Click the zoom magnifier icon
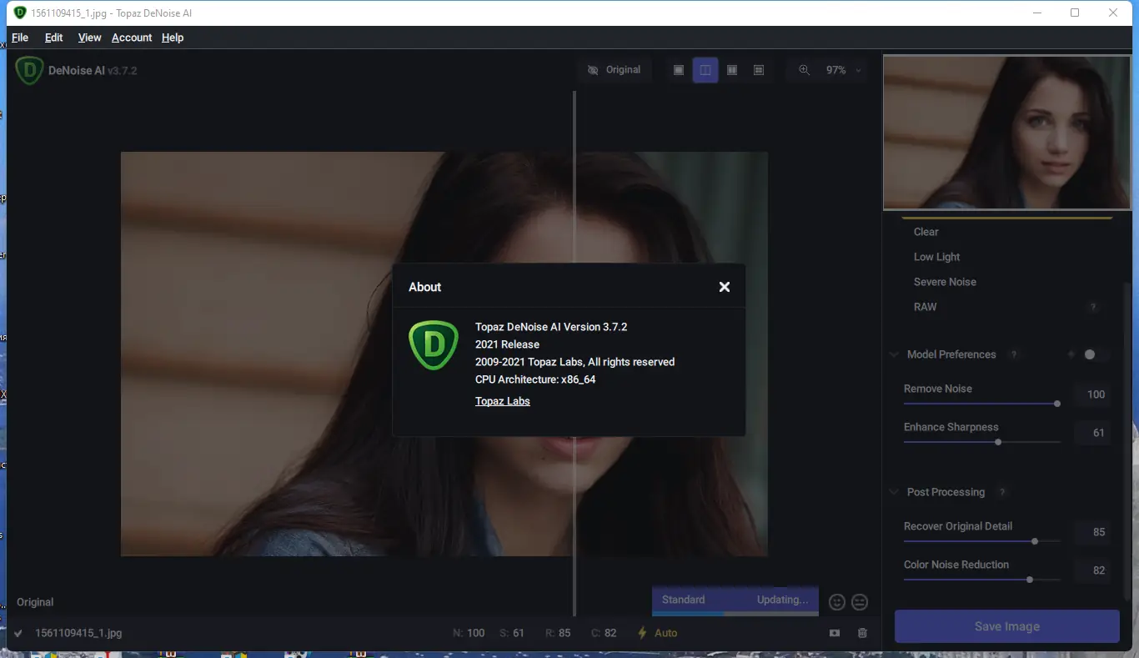 click(804, 70)
